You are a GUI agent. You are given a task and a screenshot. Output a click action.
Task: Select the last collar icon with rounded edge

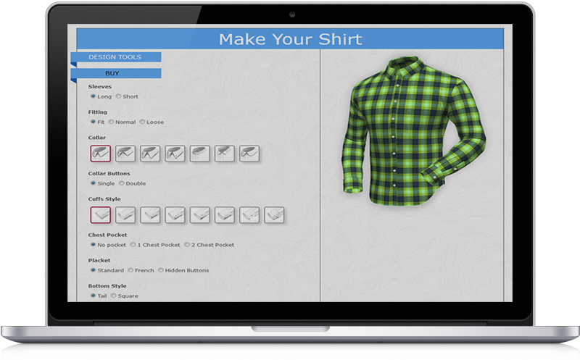click(x=249, y=154)
